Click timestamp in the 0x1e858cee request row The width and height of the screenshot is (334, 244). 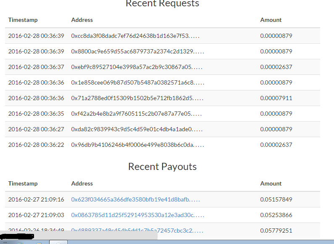tap(36, 82)
